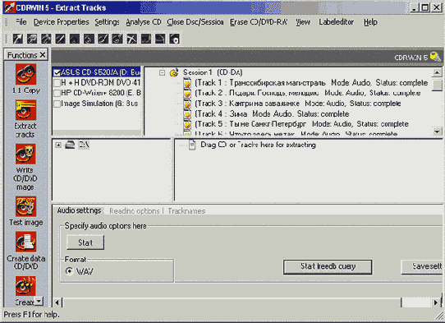
Task: Check the Image Simulation drive
Action: [57, 104]
